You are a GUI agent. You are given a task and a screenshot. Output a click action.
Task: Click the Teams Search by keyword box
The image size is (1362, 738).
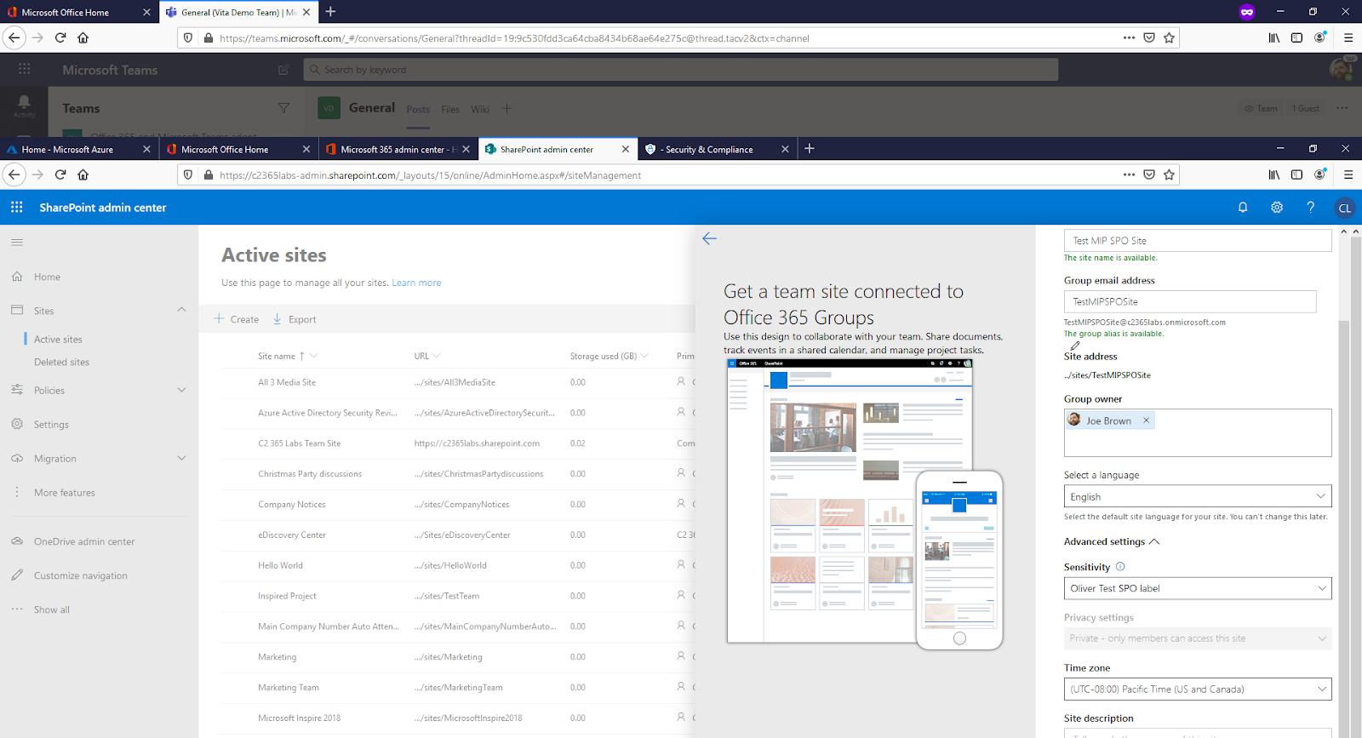(681, 70)
